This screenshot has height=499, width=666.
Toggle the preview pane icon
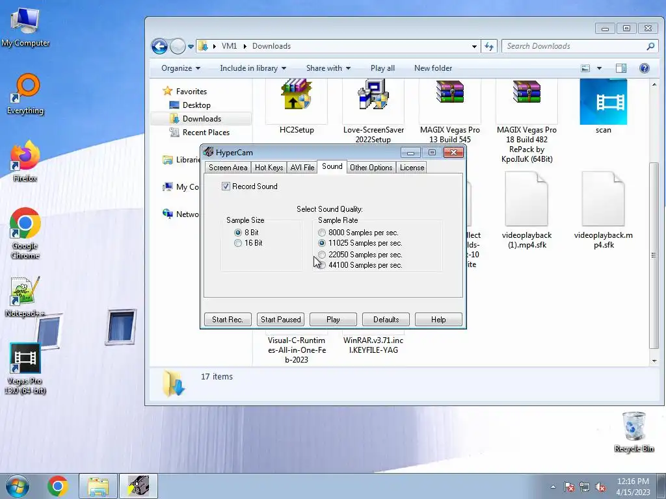pyautogui.click(x=621, y=68)
